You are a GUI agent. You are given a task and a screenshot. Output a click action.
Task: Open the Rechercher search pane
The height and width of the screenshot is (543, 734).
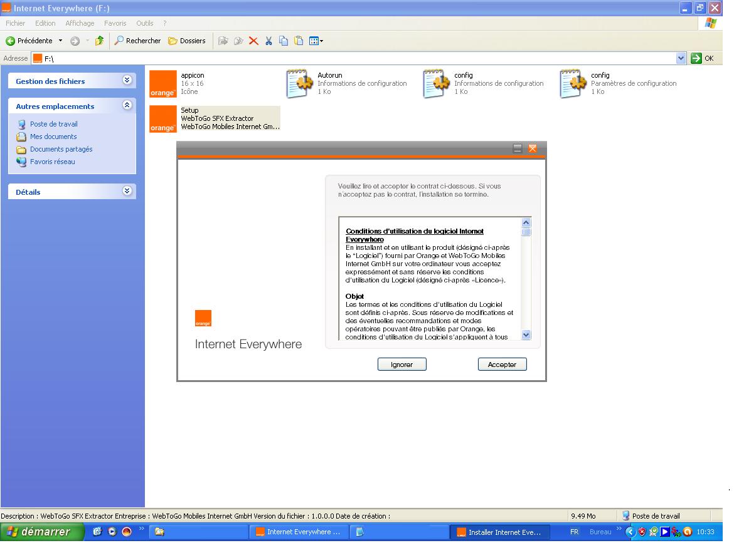(x=137, y=41)
